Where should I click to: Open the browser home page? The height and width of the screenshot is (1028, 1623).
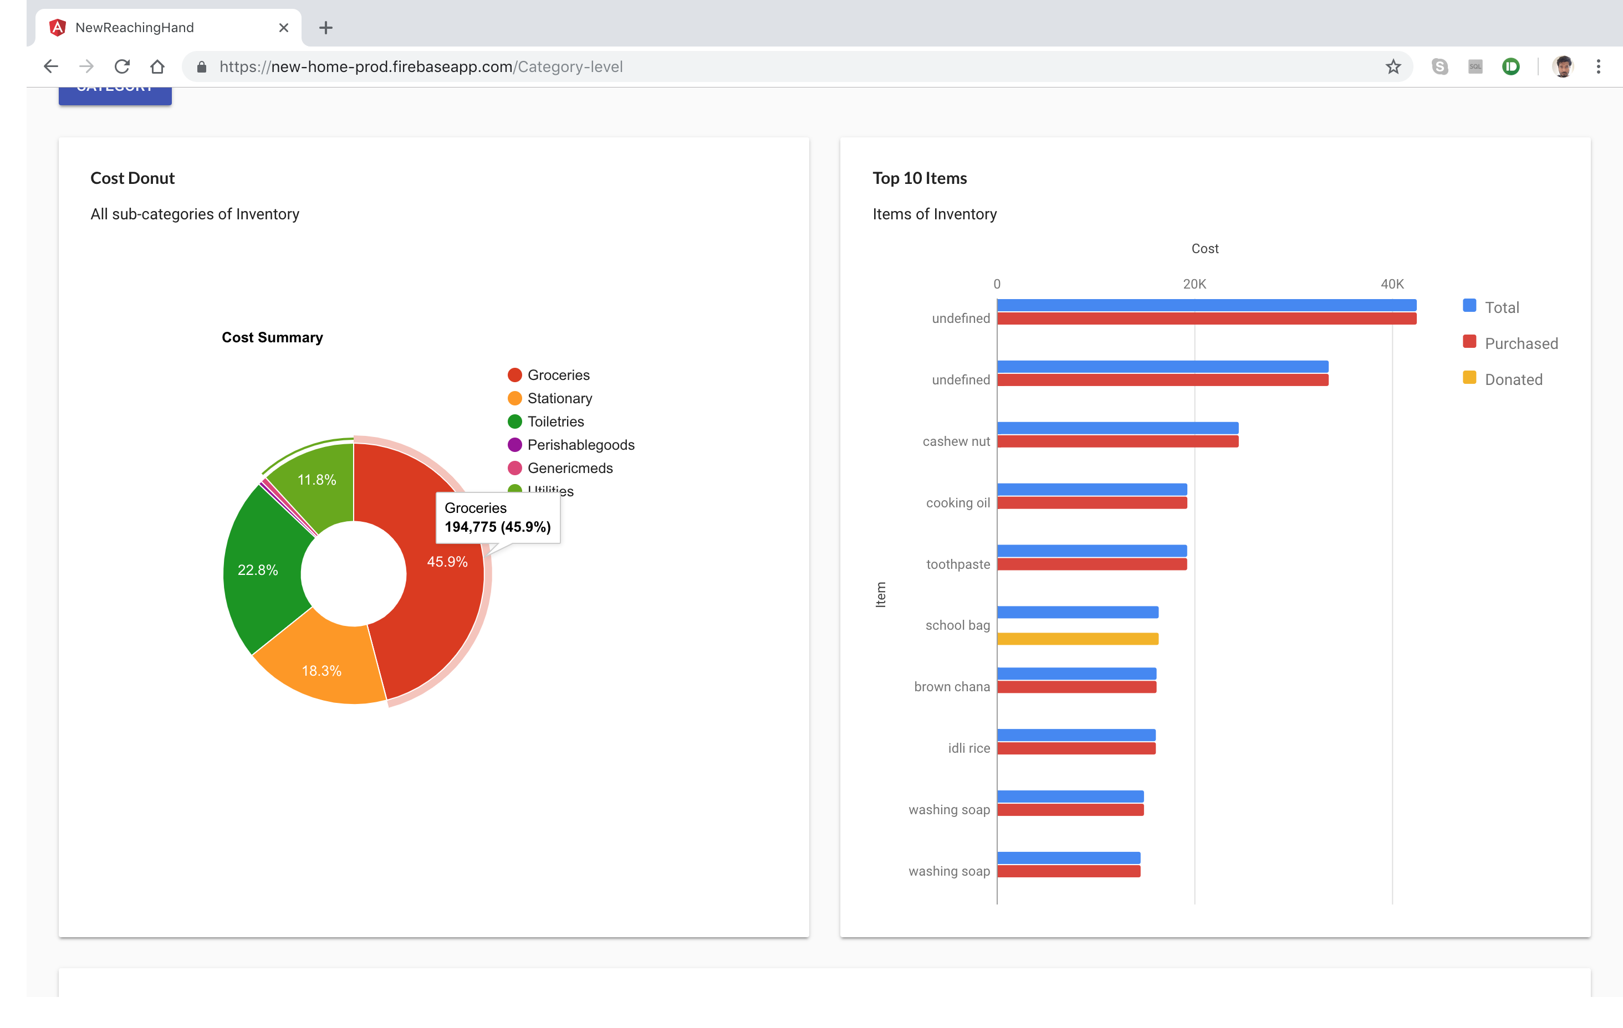pos(157,66)
